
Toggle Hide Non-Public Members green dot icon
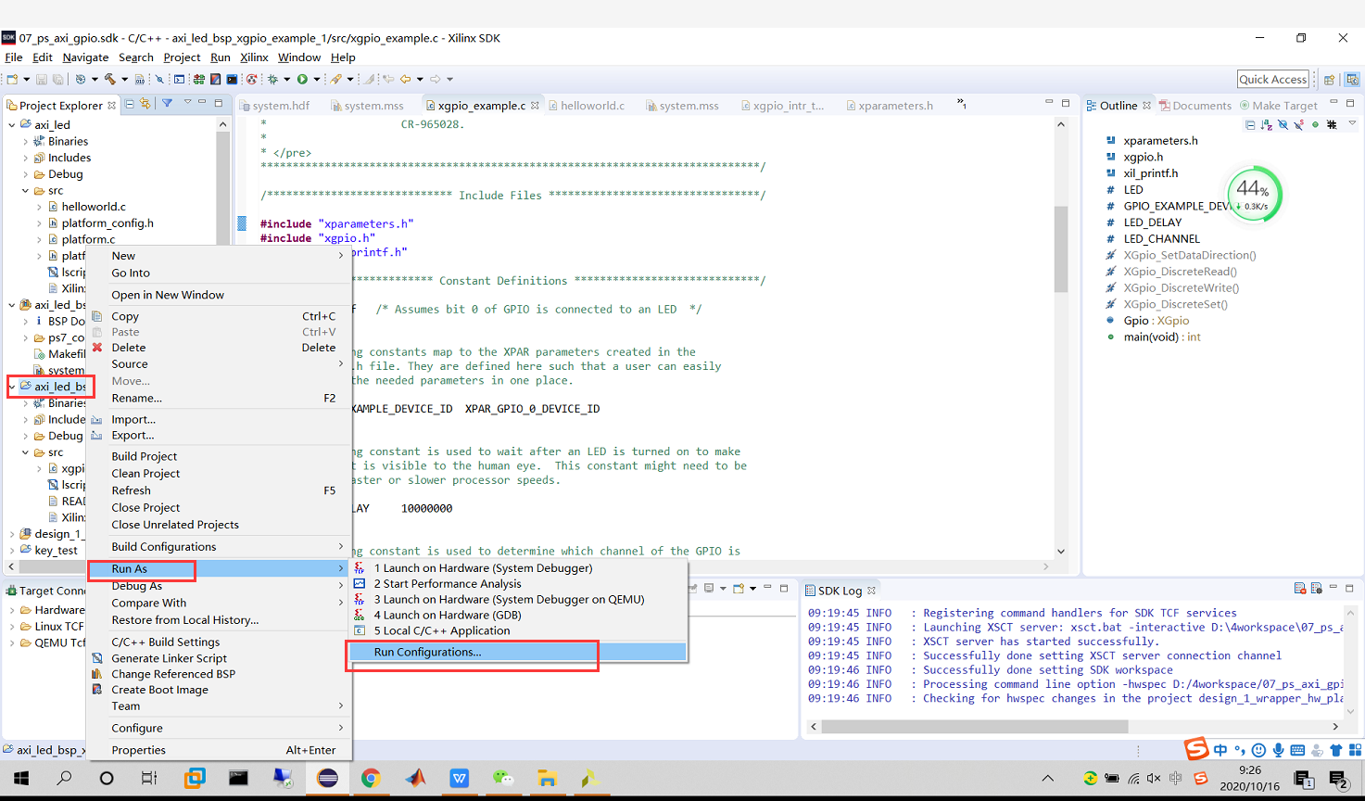point(1315,124)
